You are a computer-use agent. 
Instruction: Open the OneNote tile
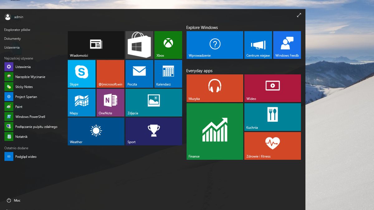pyautogui.click(x=110, y=103)
